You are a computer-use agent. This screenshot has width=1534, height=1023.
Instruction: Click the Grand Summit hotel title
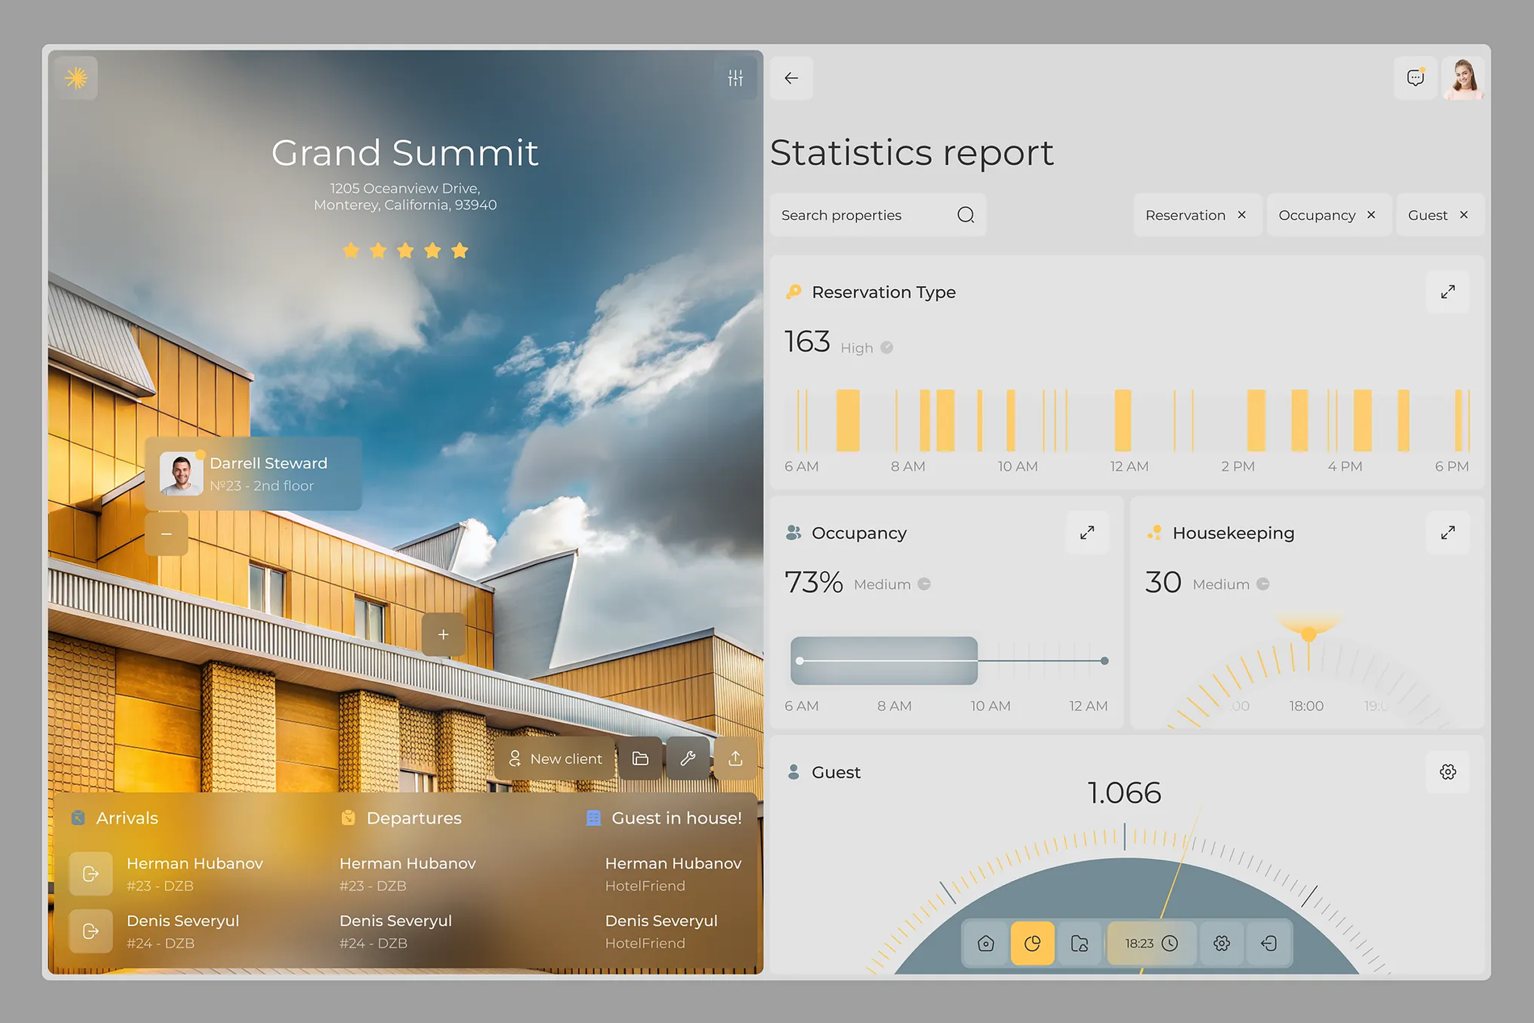(405, 153)
